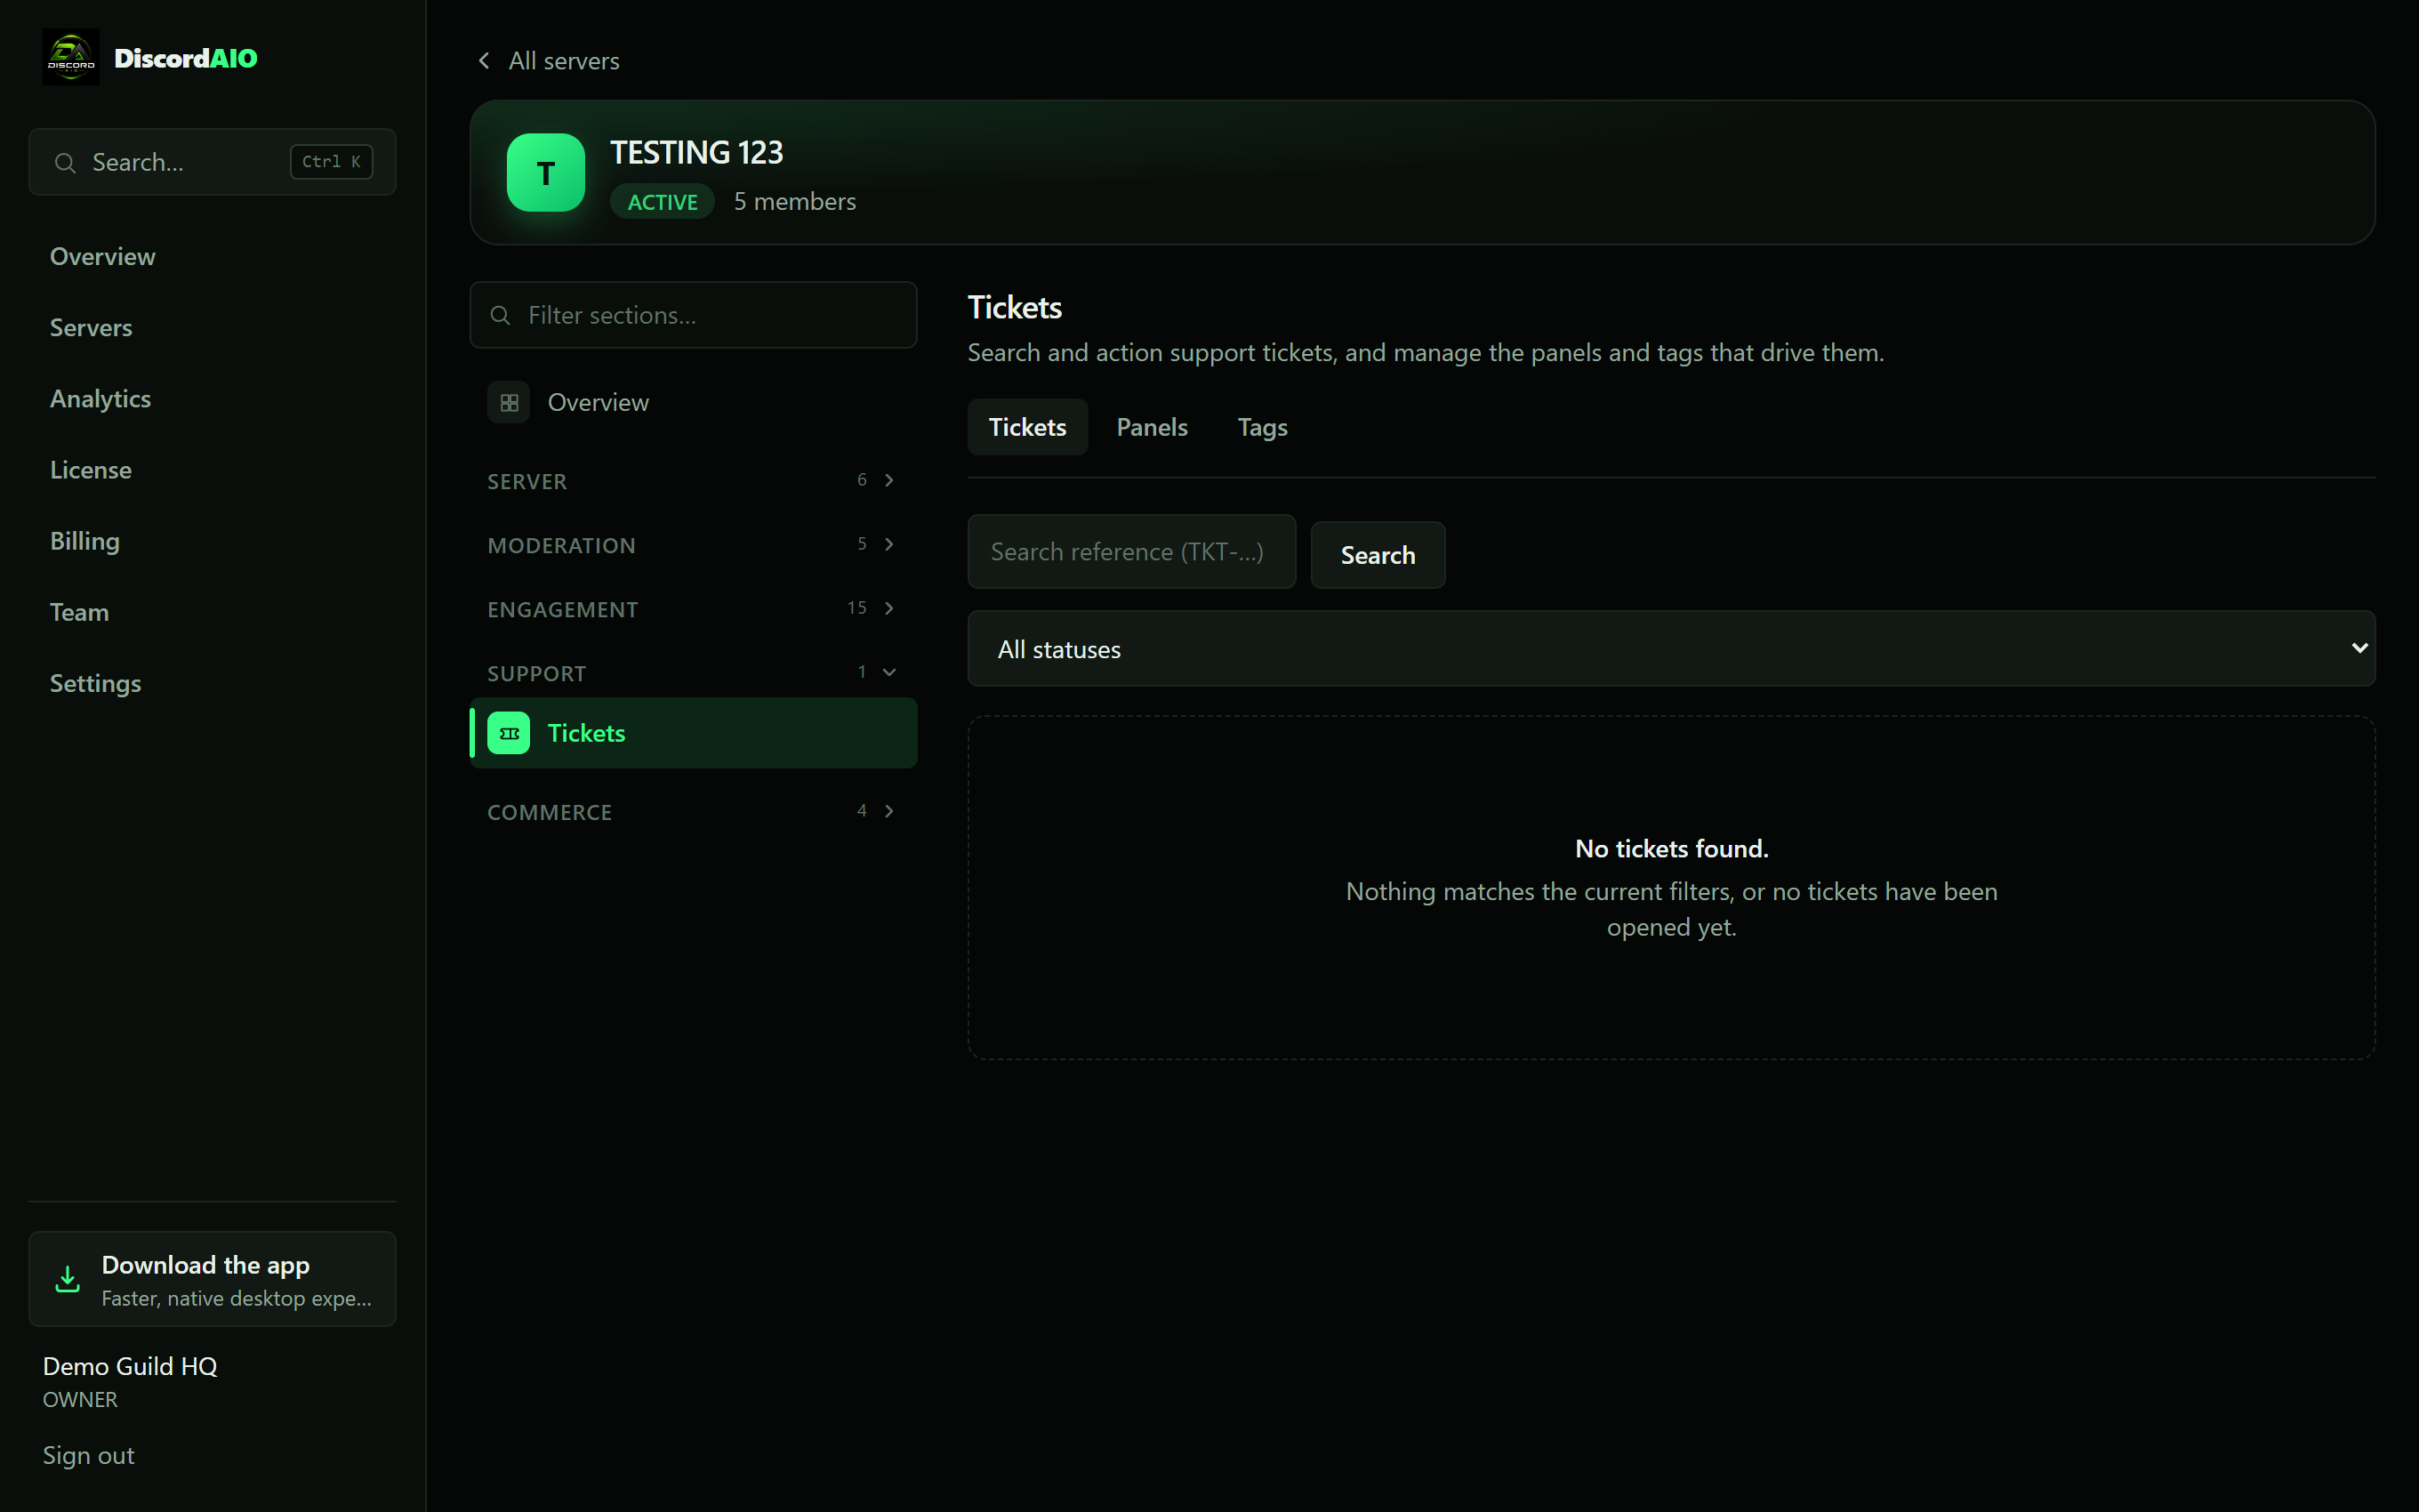Switch to the Tags tab

[x=1263, y=427]
